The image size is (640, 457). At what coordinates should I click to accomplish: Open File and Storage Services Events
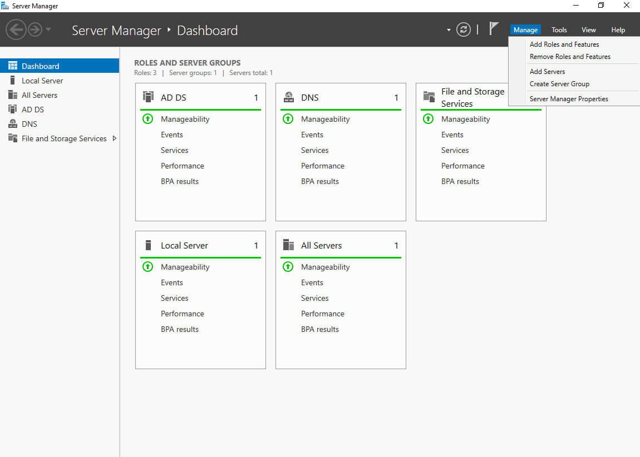pyautogui.click(x=452, y=135)
